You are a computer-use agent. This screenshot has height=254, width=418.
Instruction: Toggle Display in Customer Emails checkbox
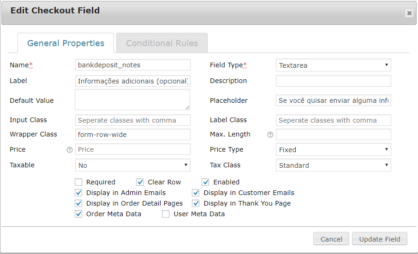[x=196, y=193]
